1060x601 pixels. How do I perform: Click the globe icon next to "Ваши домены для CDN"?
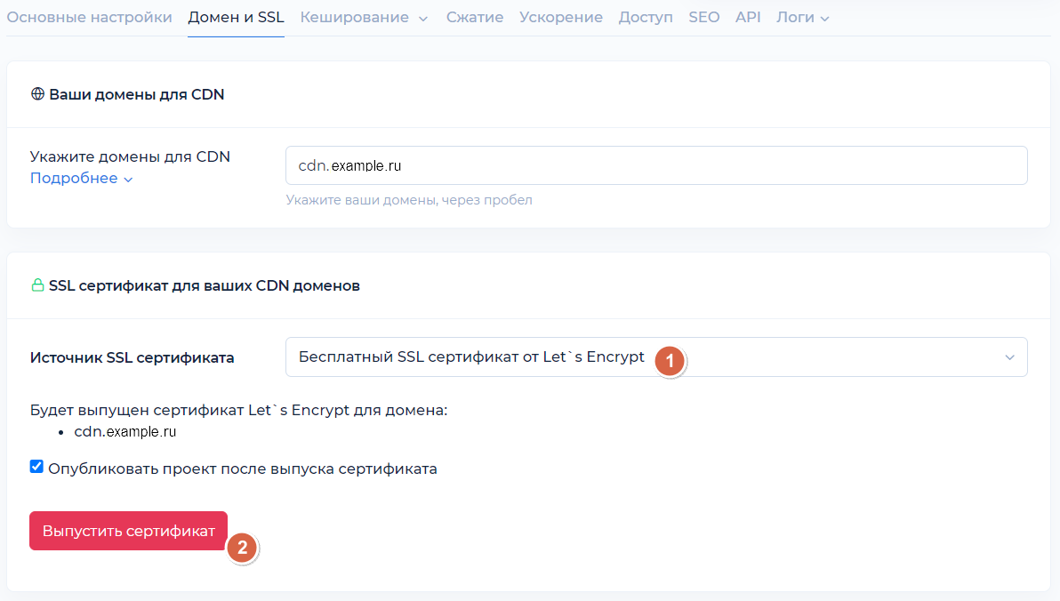[x=37, y=93]
